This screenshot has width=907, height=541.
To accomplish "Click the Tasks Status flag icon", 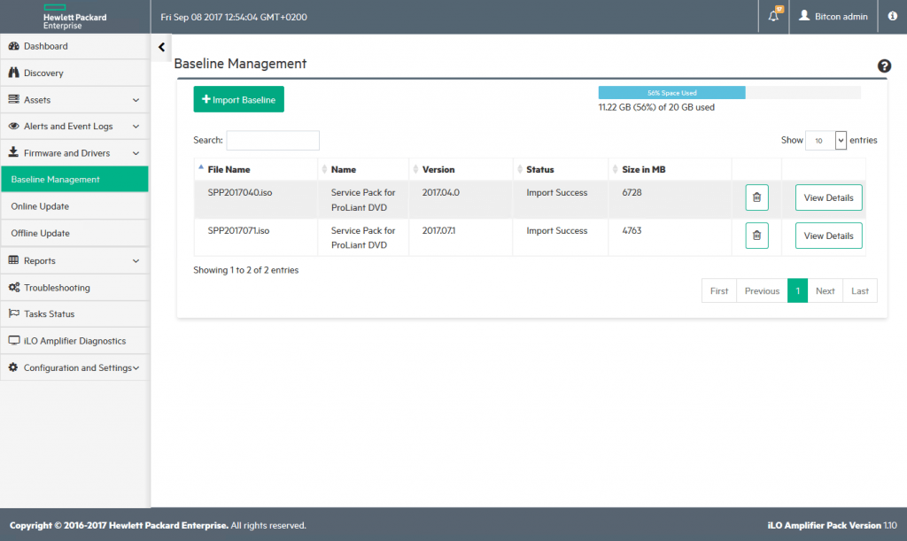I will point(14,313).
